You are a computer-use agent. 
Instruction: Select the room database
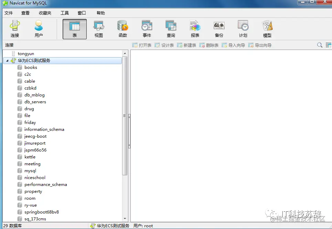[30, 198]
